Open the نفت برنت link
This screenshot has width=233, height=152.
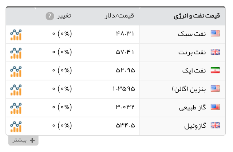click(192, 52)
